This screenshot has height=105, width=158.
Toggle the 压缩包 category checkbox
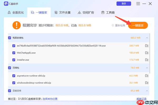(x=10, y=68)
